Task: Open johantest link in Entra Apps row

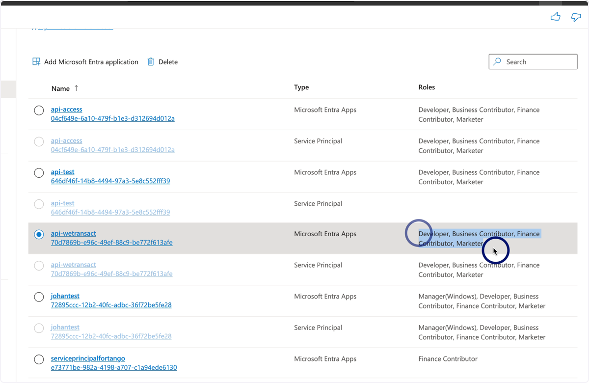Action: [65, 296]
